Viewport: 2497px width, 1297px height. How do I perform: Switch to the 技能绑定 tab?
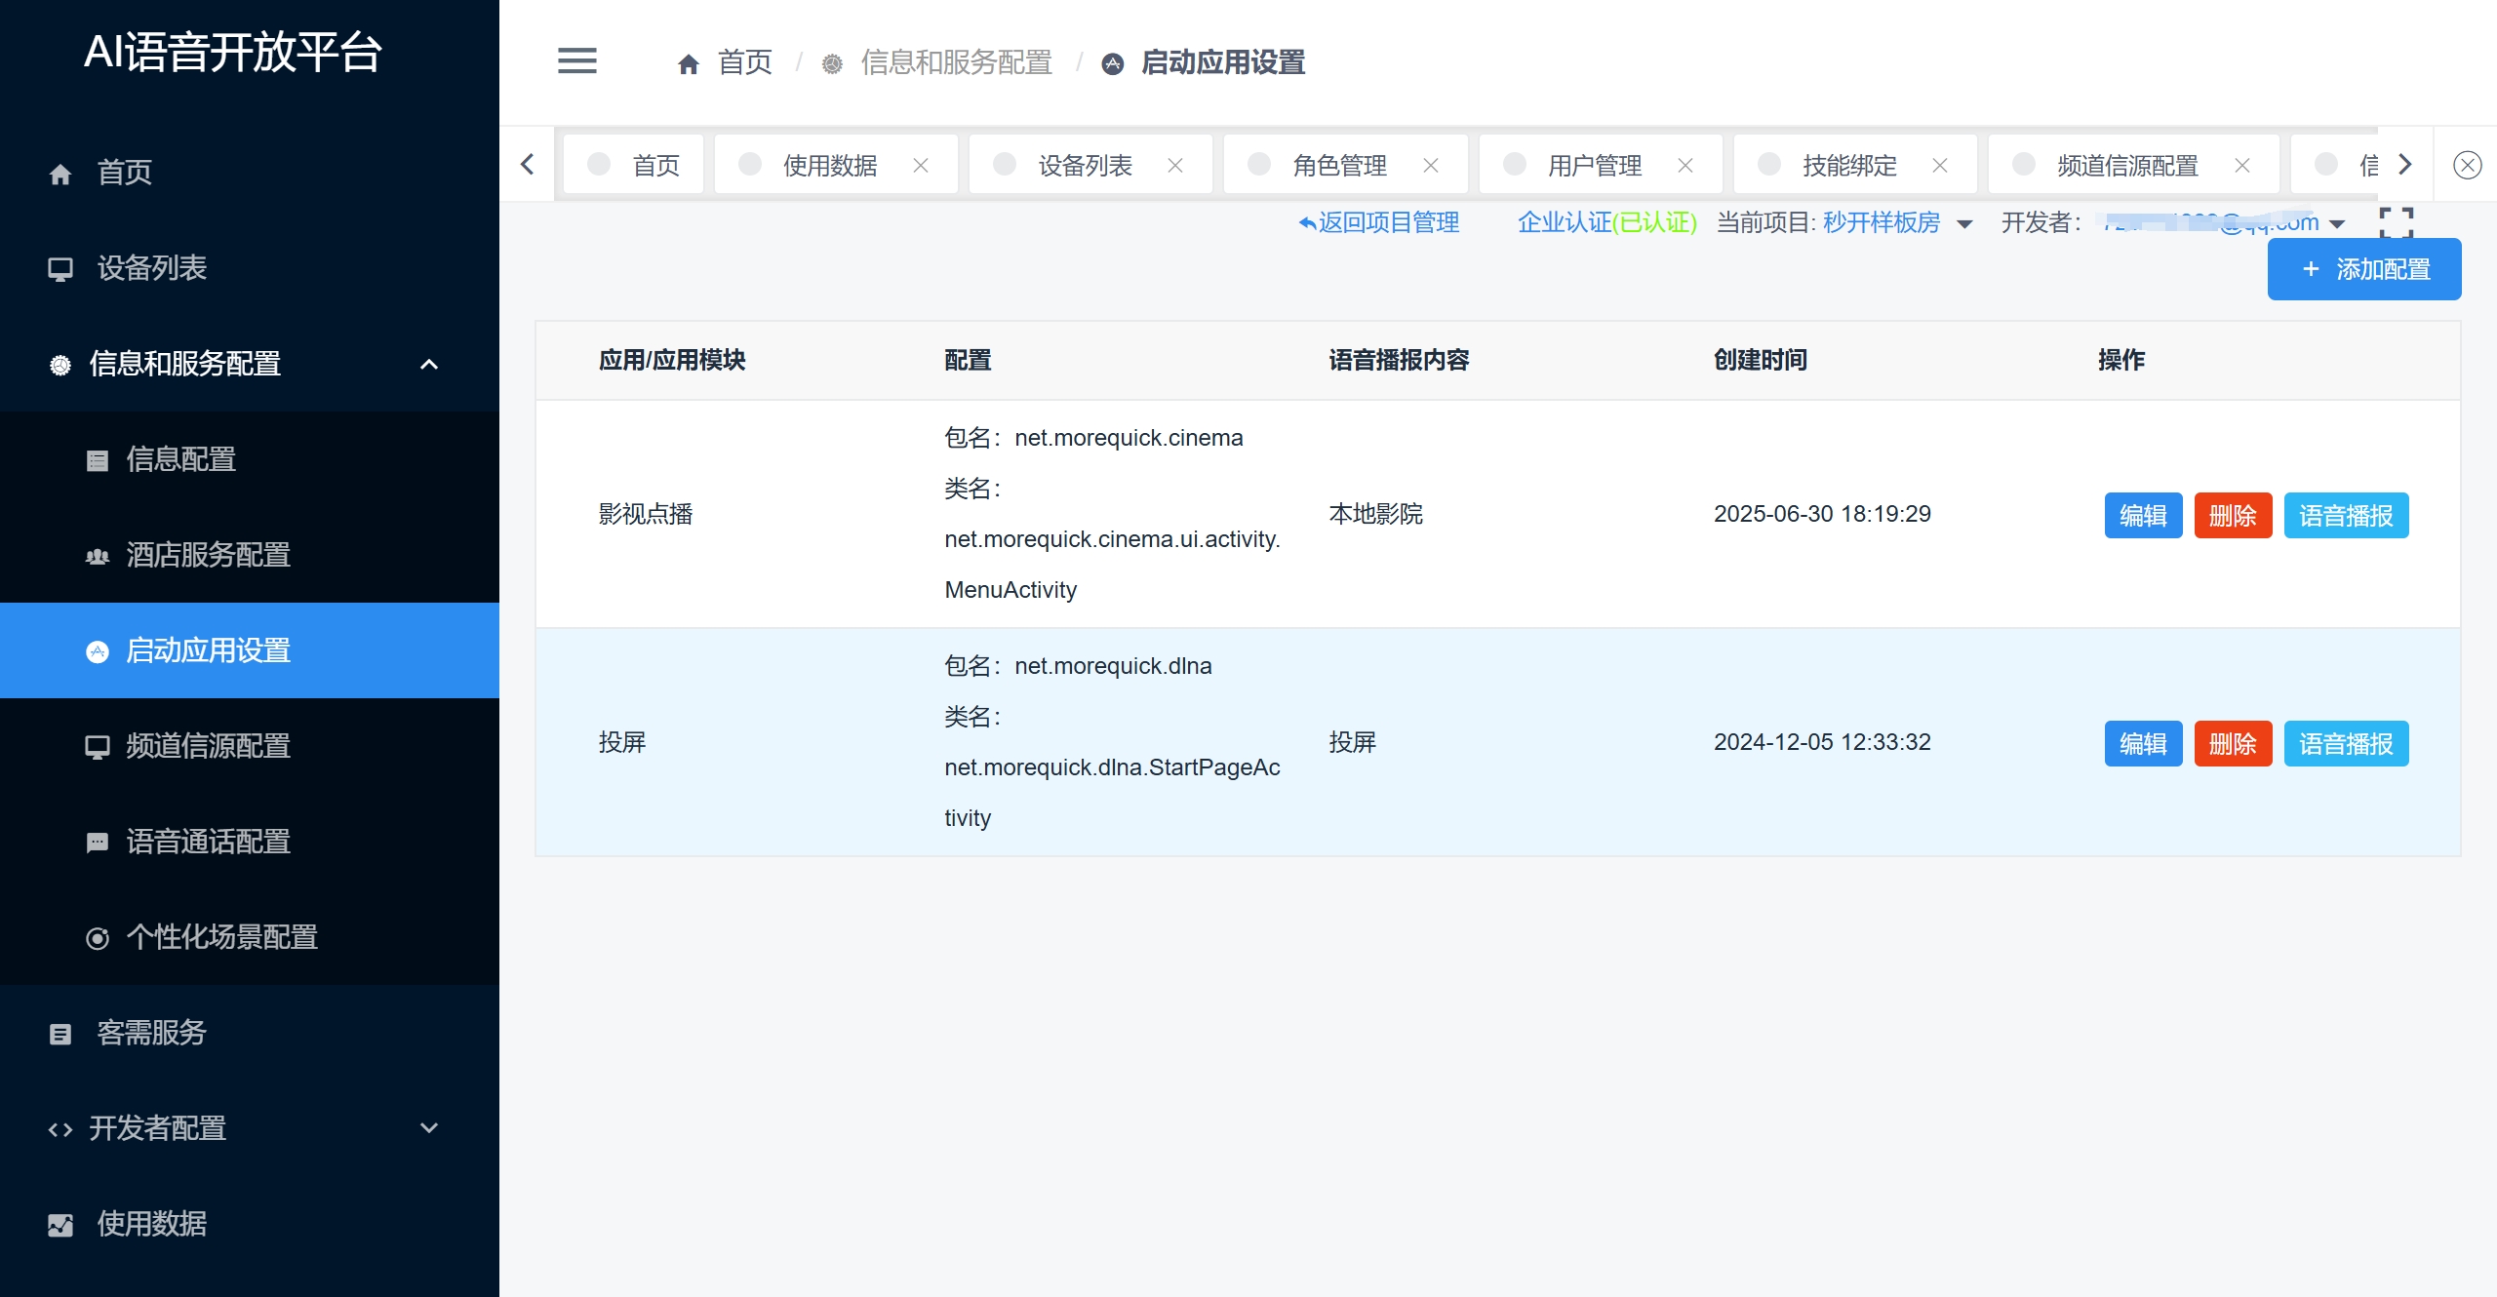[x=1848, y=166]
